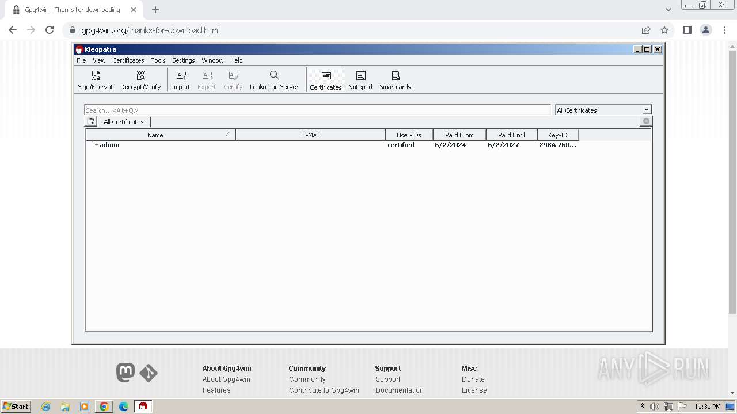
Task: Launch Internet Explorer from taskbar
Action: tap(46, 407)
